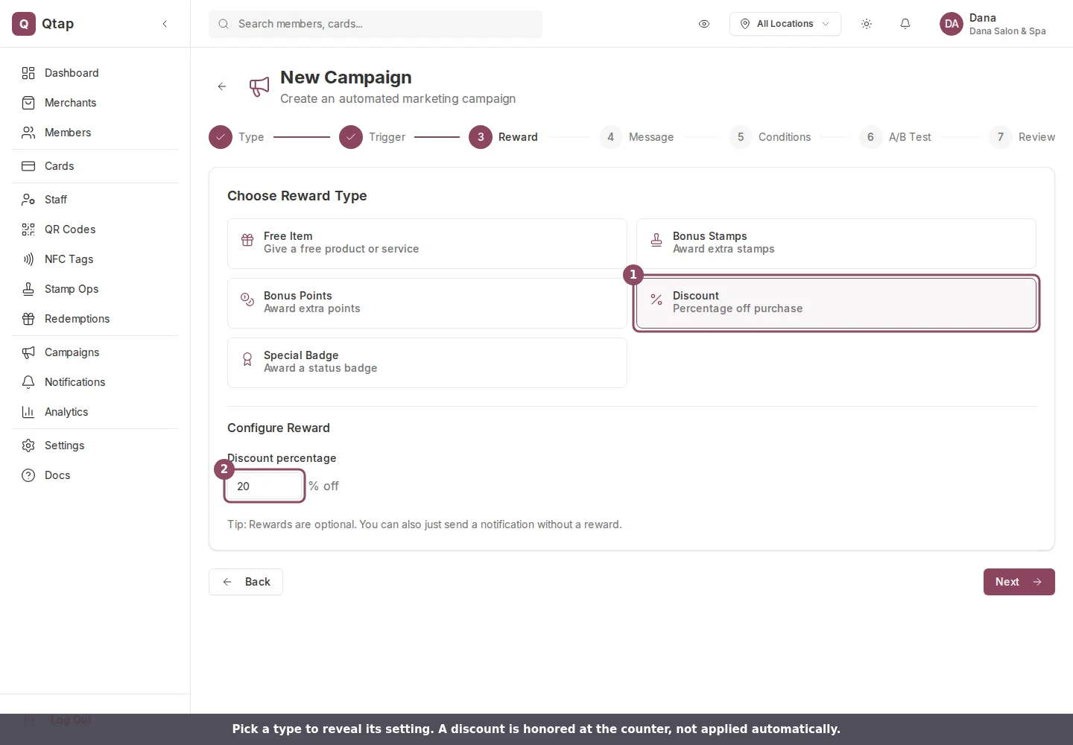Click the Qtap logo icon
The height and width of the screenshot is (745, 1073).
24,24
